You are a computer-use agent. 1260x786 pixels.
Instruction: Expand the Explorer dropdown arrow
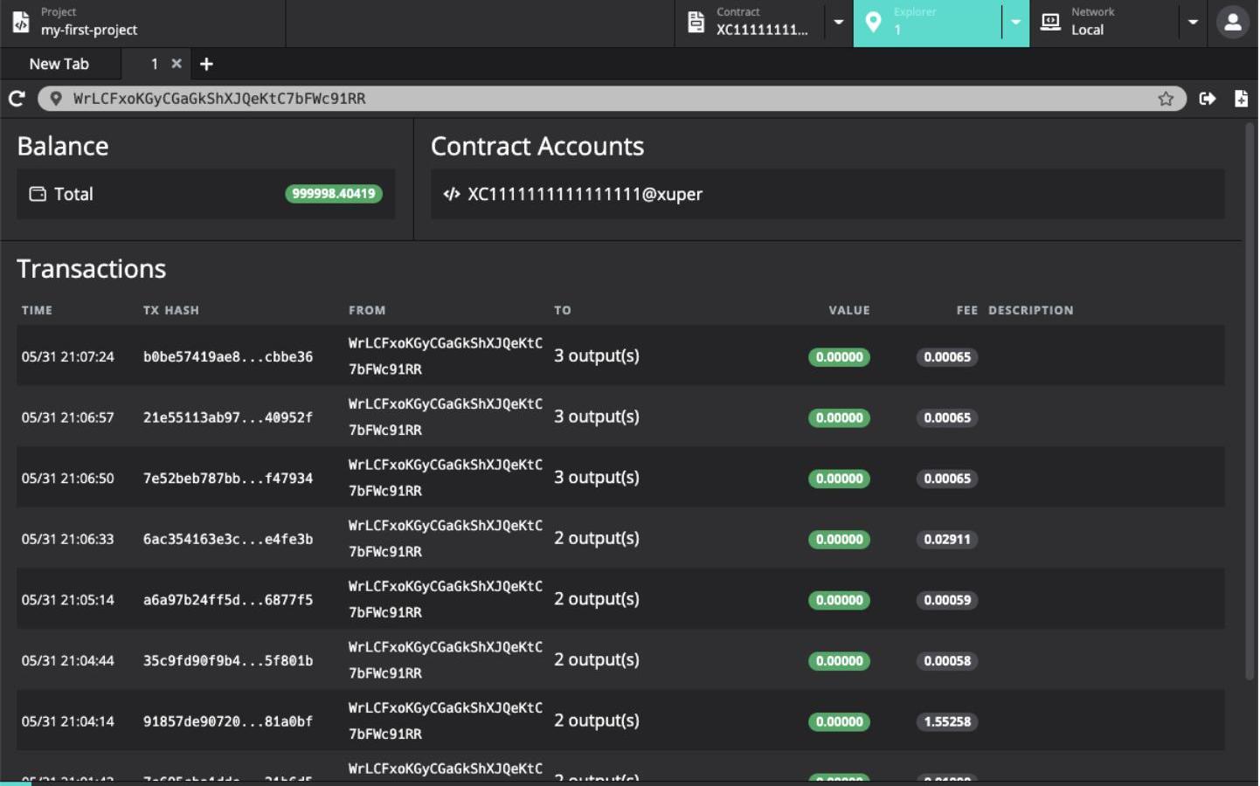[x=1016, y=23]
